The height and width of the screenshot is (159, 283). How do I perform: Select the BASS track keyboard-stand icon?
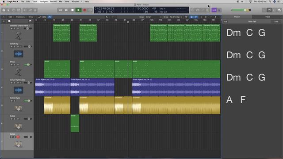coord(18,72)
